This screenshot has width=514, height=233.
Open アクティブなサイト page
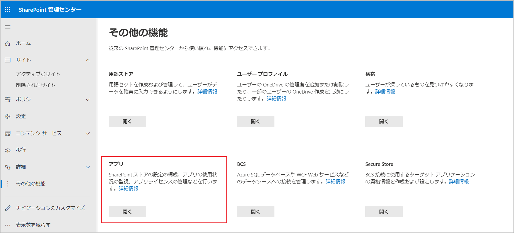pos(38,74)
